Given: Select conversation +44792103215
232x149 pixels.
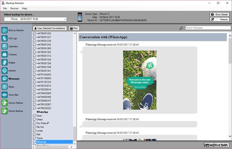Looking at the screenshot, I should [44, 86].
